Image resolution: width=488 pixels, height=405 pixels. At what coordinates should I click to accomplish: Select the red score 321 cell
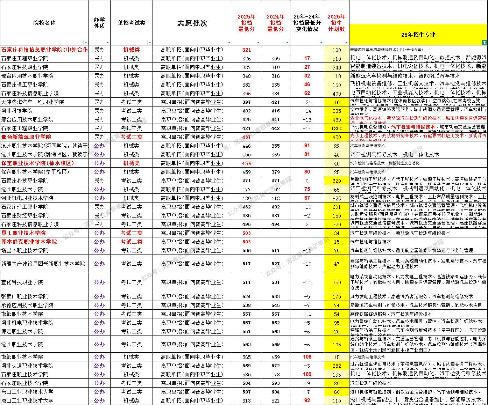pyautogui.click(x=247, y=50)
